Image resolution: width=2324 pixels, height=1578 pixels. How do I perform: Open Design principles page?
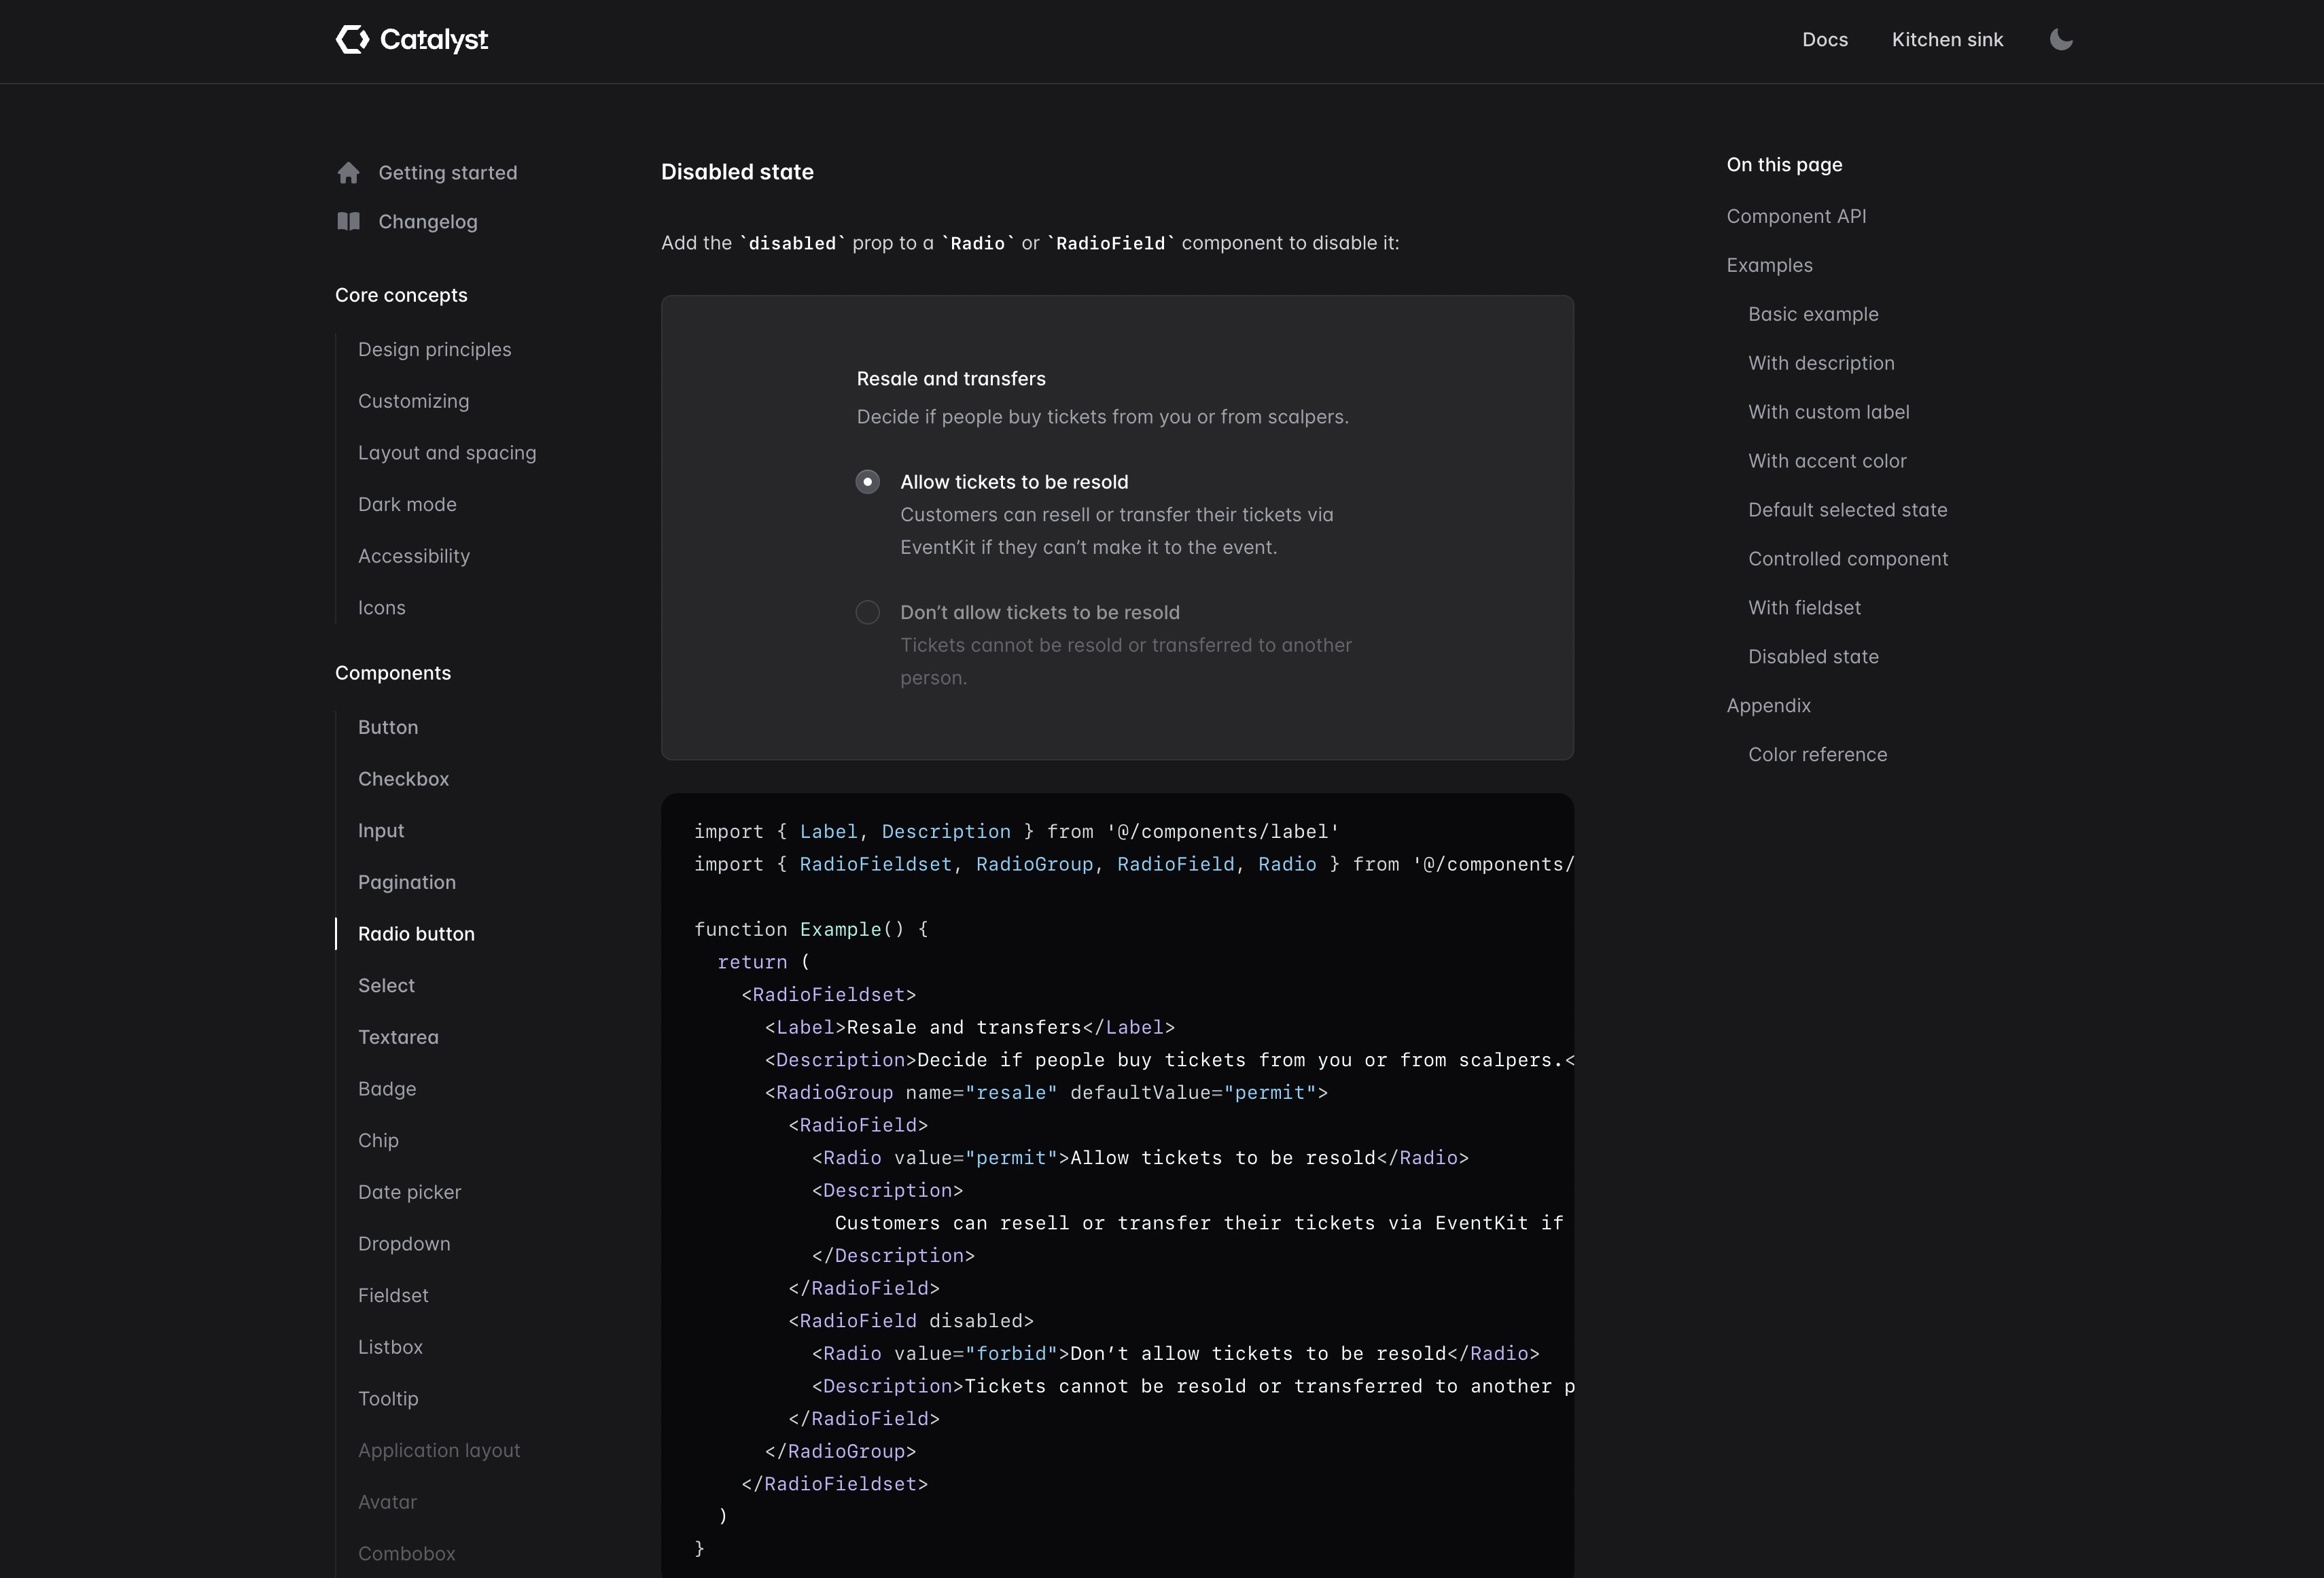[435, 350]
